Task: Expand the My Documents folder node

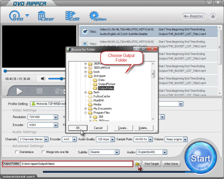Action: (x=86, y=109)
